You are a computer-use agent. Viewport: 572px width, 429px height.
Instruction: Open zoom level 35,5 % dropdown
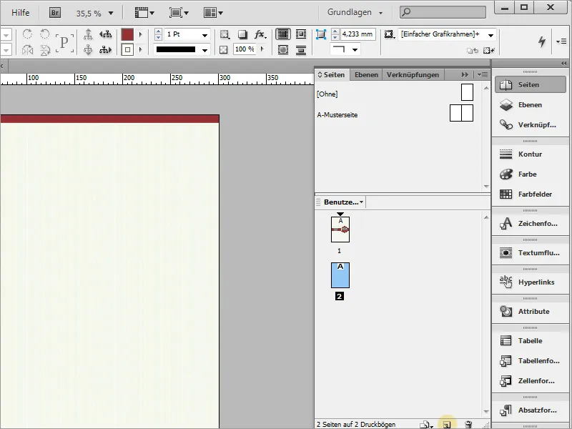pos(111,13)
